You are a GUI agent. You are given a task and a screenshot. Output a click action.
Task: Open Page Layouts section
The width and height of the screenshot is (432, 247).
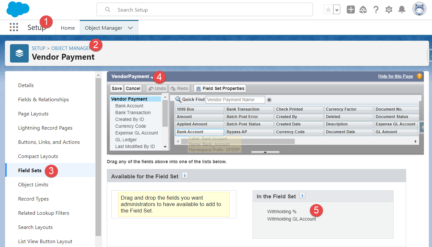point(33,114)
